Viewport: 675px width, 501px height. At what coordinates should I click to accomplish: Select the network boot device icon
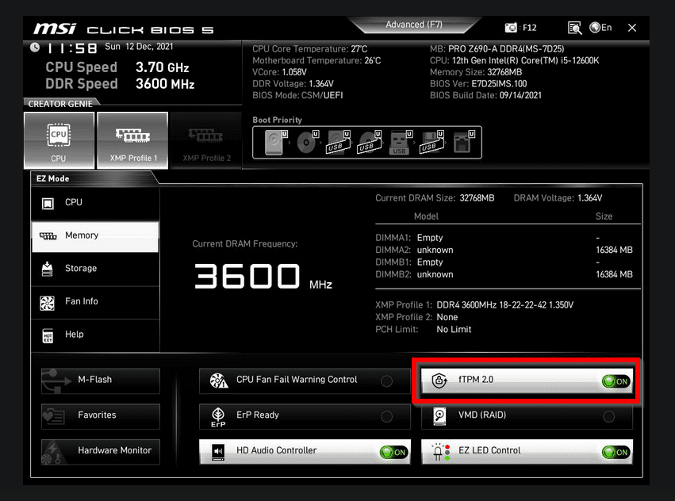click(x=464, y=143)
